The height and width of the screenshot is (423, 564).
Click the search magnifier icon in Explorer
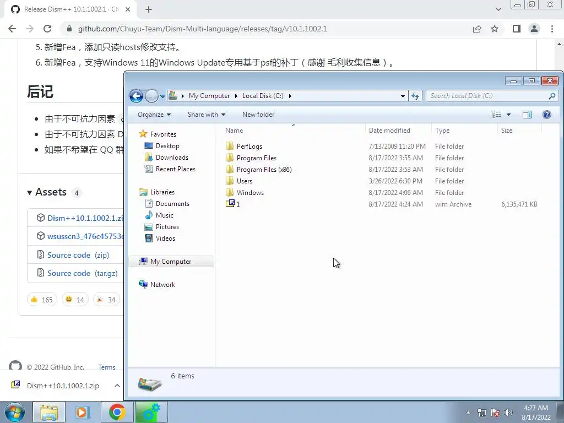(552, 96)
